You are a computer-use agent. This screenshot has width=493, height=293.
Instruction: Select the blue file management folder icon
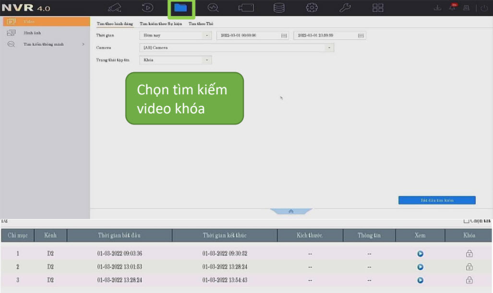(180, 8)
